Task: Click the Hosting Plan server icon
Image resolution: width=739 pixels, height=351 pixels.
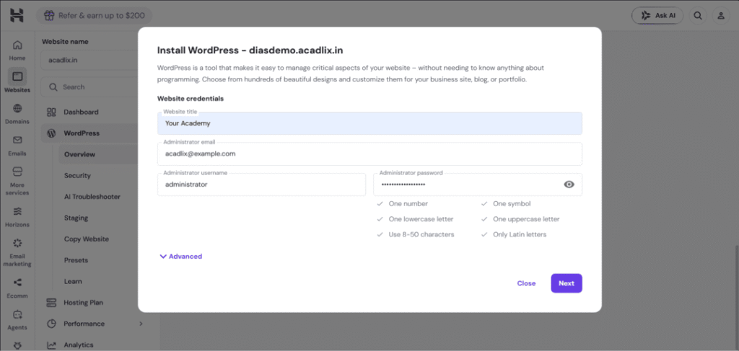Action: 51,303
